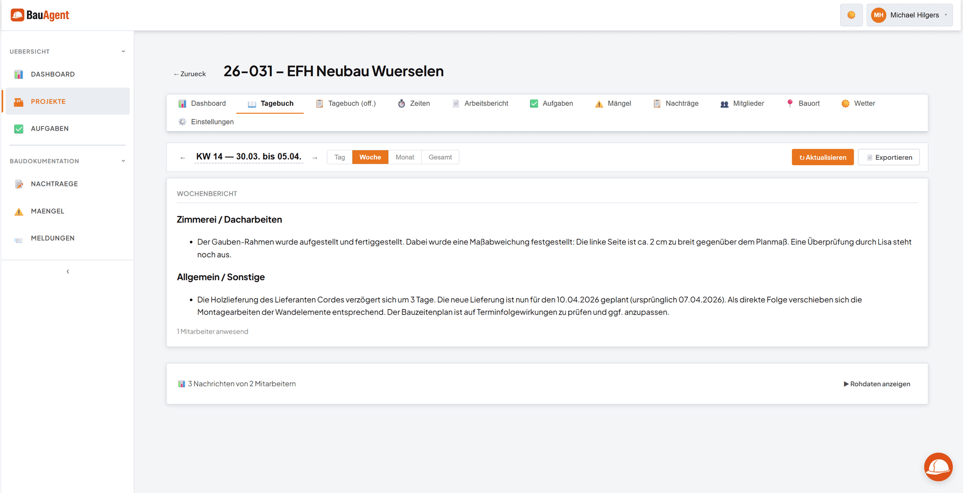Open the Maengel warning icon in sidebar
The width and height of the screenshot is (963, 493).
tap(19, 211)
